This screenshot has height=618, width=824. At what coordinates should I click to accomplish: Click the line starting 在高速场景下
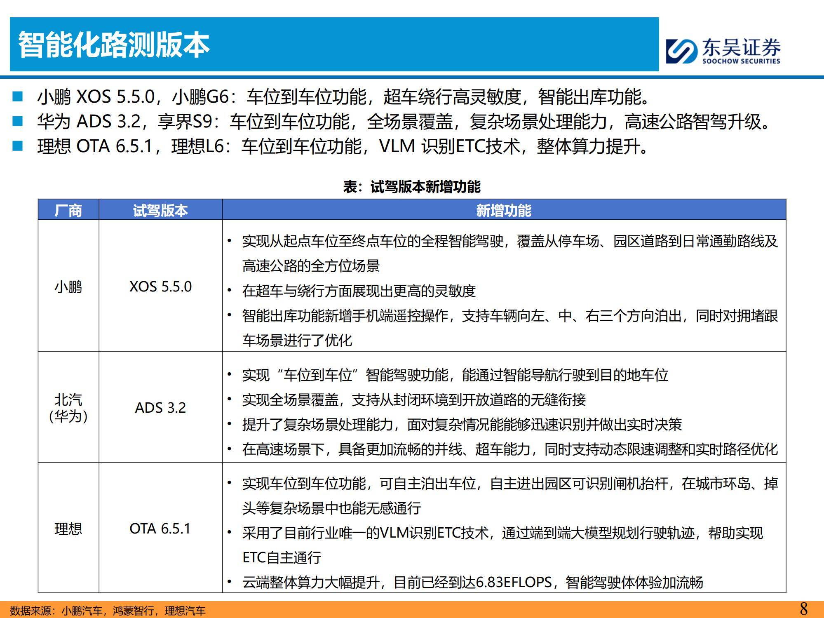coord(510,449)
